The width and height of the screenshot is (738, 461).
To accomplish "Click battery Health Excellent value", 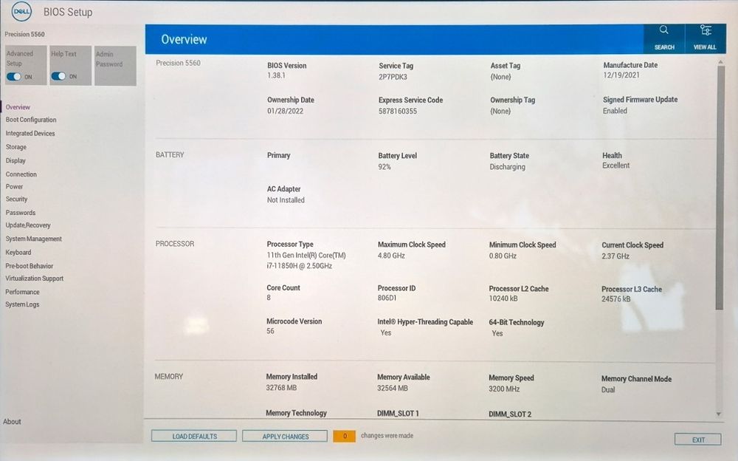I will click(x=615, y=165).
